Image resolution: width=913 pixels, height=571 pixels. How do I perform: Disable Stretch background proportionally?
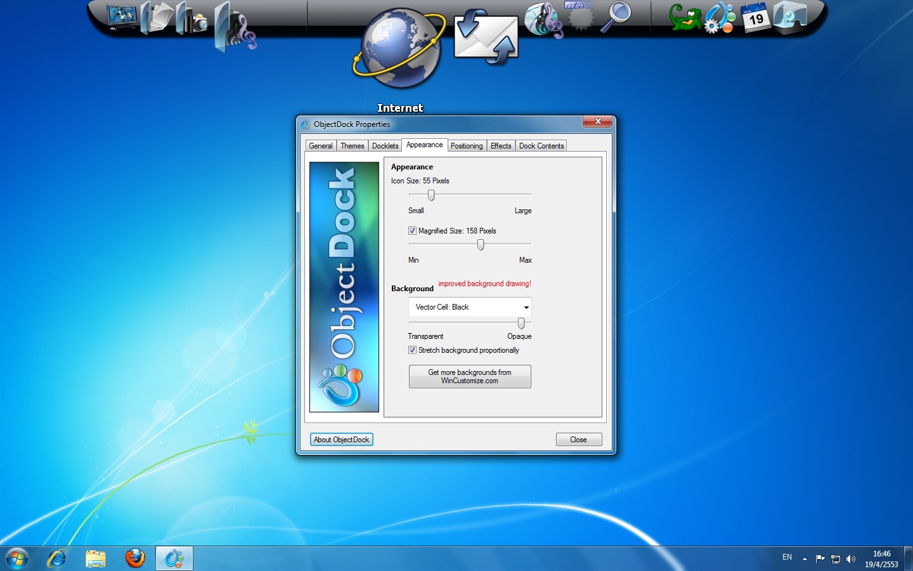[412, 350]
